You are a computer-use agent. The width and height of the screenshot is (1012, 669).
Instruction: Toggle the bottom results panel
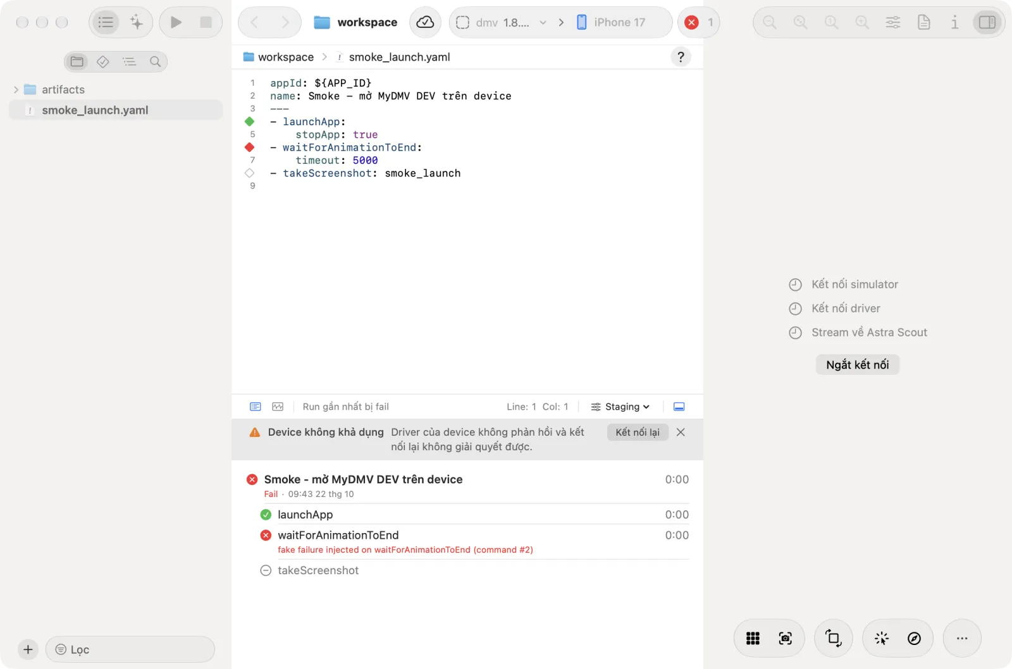pyautogui.click(x=679, y=407)
